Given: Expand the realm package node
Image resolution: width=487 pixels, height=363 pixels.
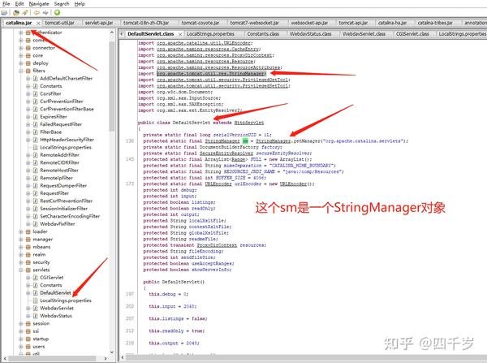Looking at the screenshot, I should (x=21, y=255).
